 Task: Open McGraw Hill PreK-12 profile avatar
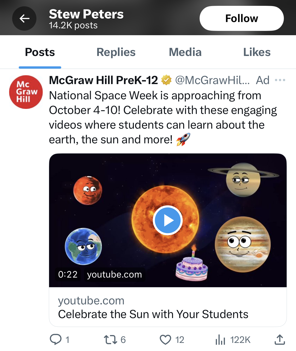26,92
